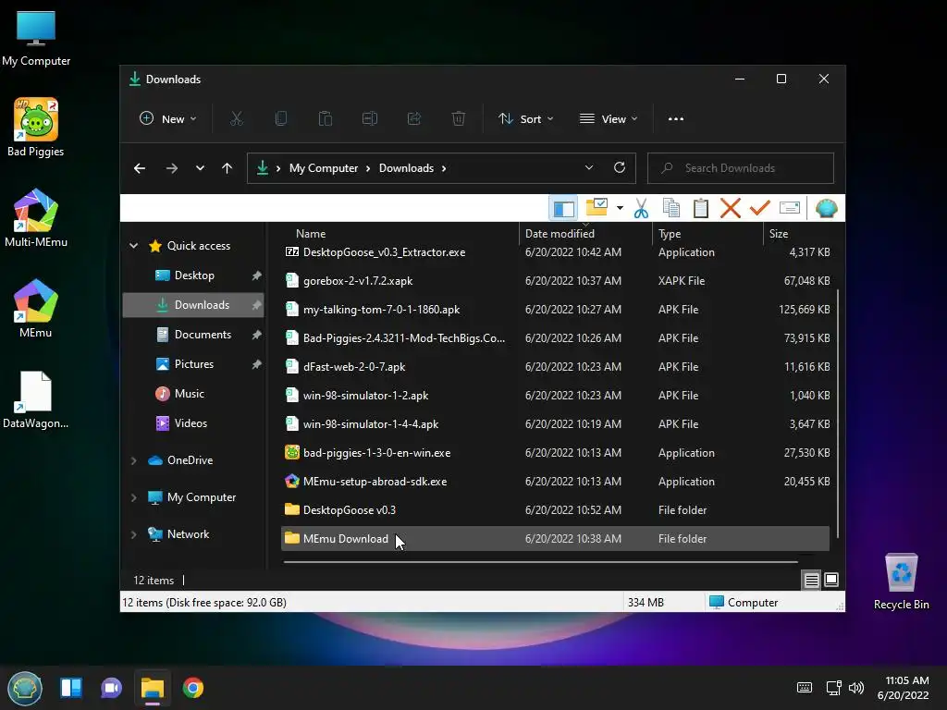947x710 pixels.
Task: Select the file win-98-simulator-1-2.apk
Action: [x=555, y=396]
